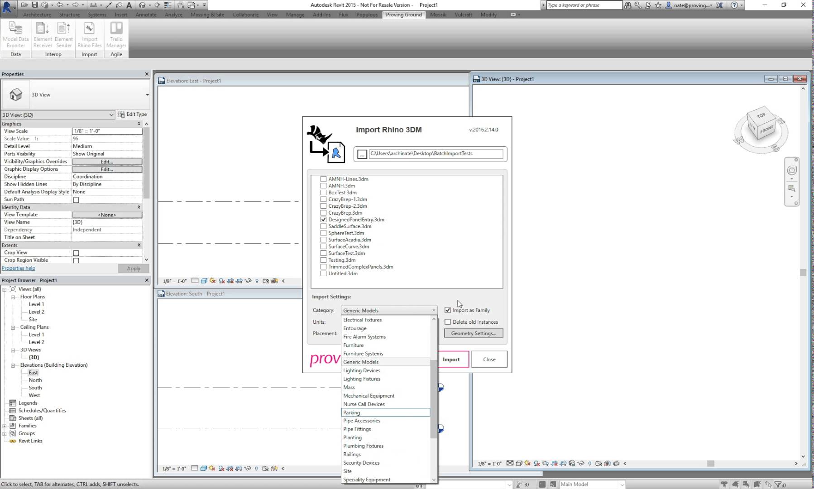Check the AMNH.3dm file for import
This screenshot has width=814, height=489.
(x=323, y=186)
